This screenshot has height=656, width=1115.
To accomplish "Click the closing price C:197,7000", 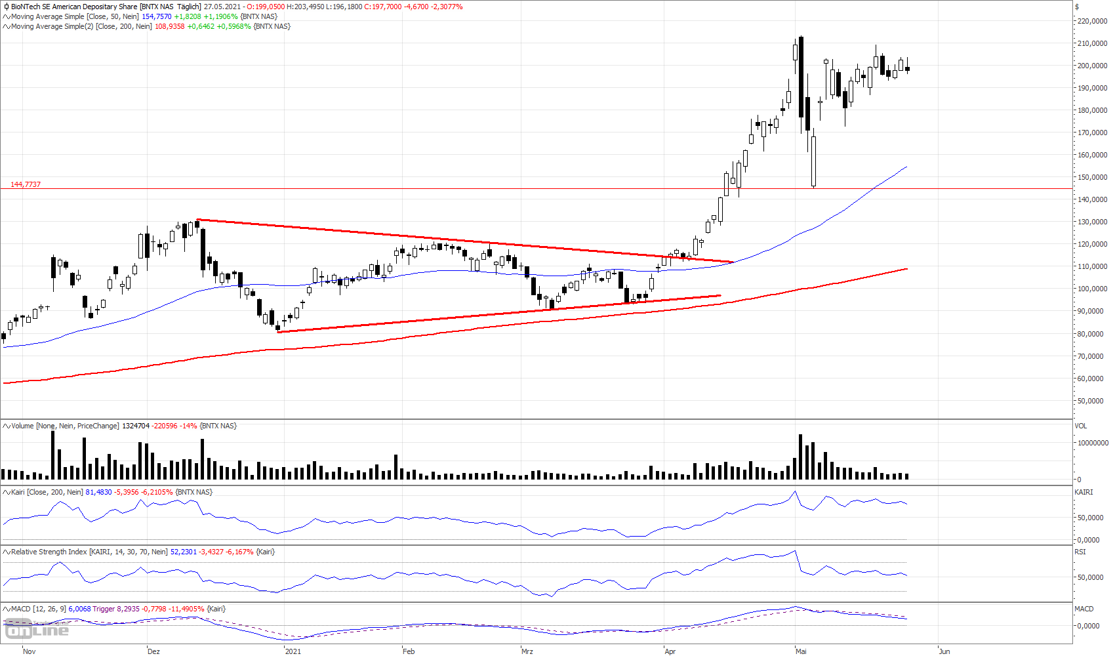I will [x=382, y=7].
